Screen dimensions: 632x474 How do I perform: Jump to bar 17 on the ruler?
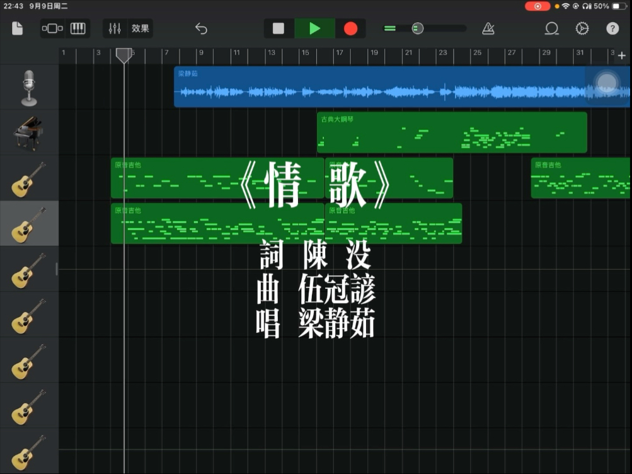coord(340,53)
